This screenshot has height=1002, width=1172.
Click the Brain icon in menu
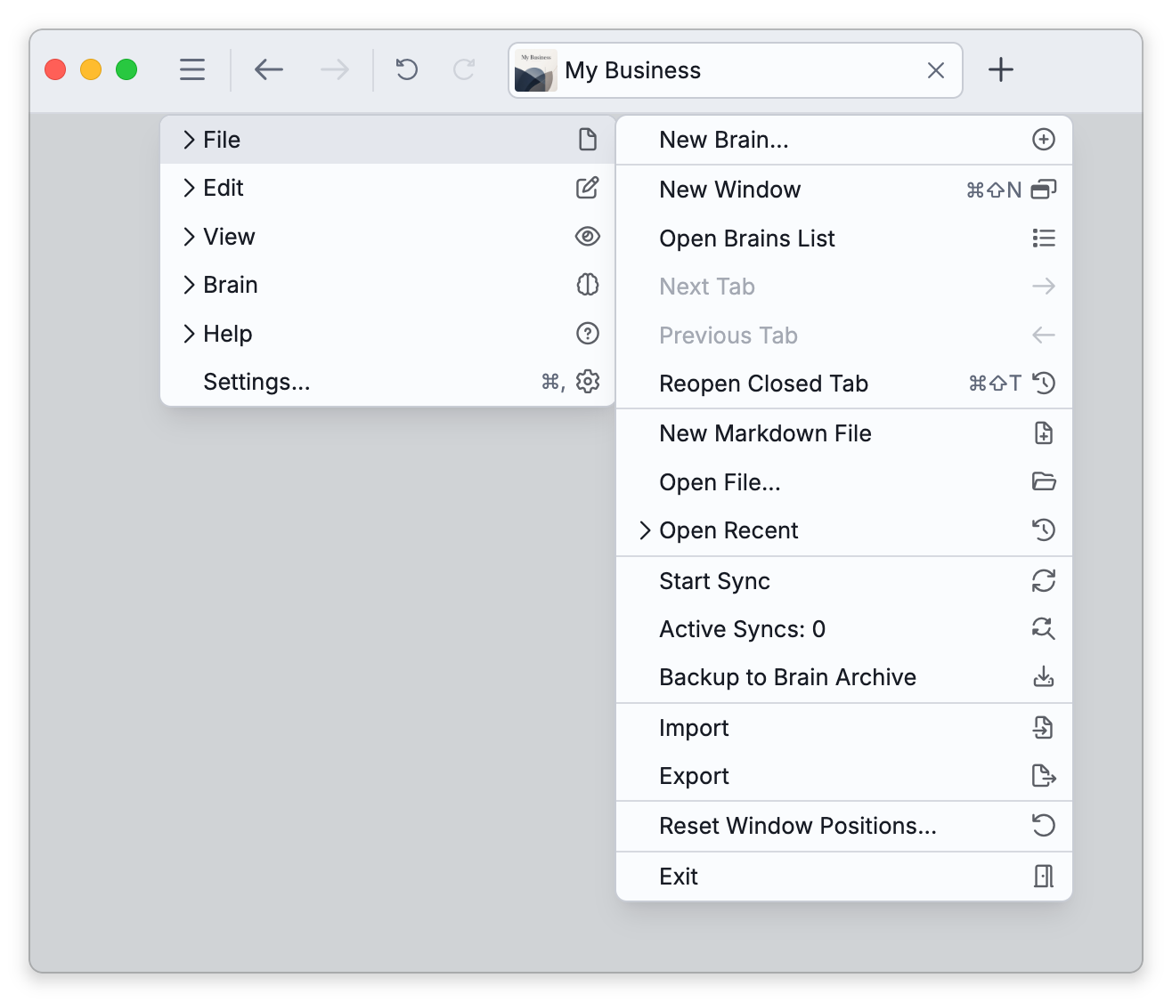(x=588, y=285)
